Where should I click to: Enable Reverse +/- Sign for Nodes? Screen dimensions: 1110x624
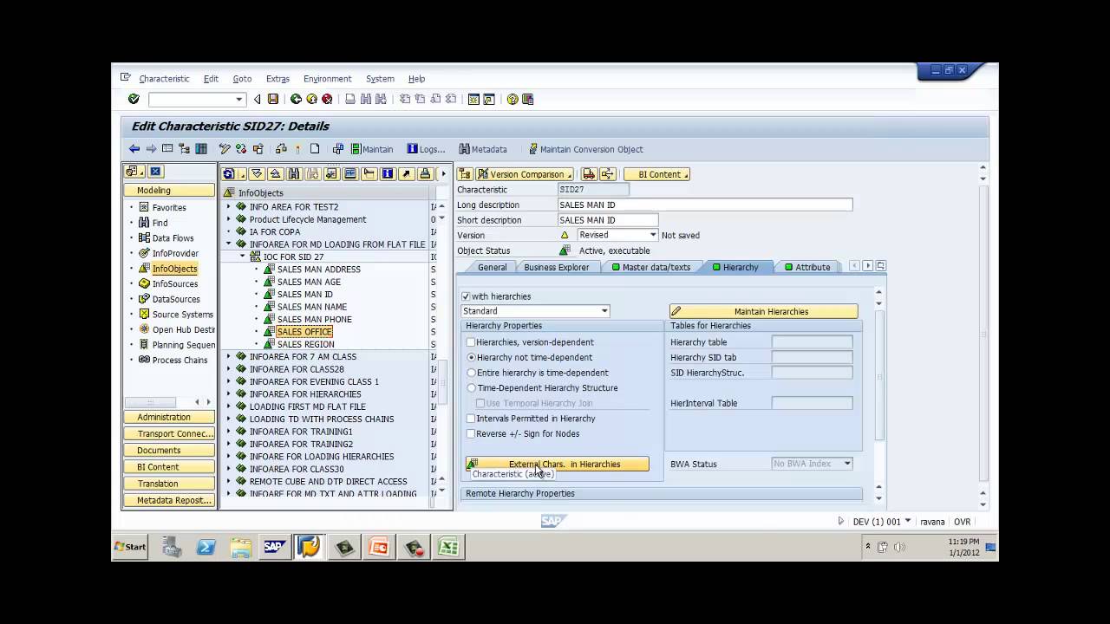pos(471,434)
